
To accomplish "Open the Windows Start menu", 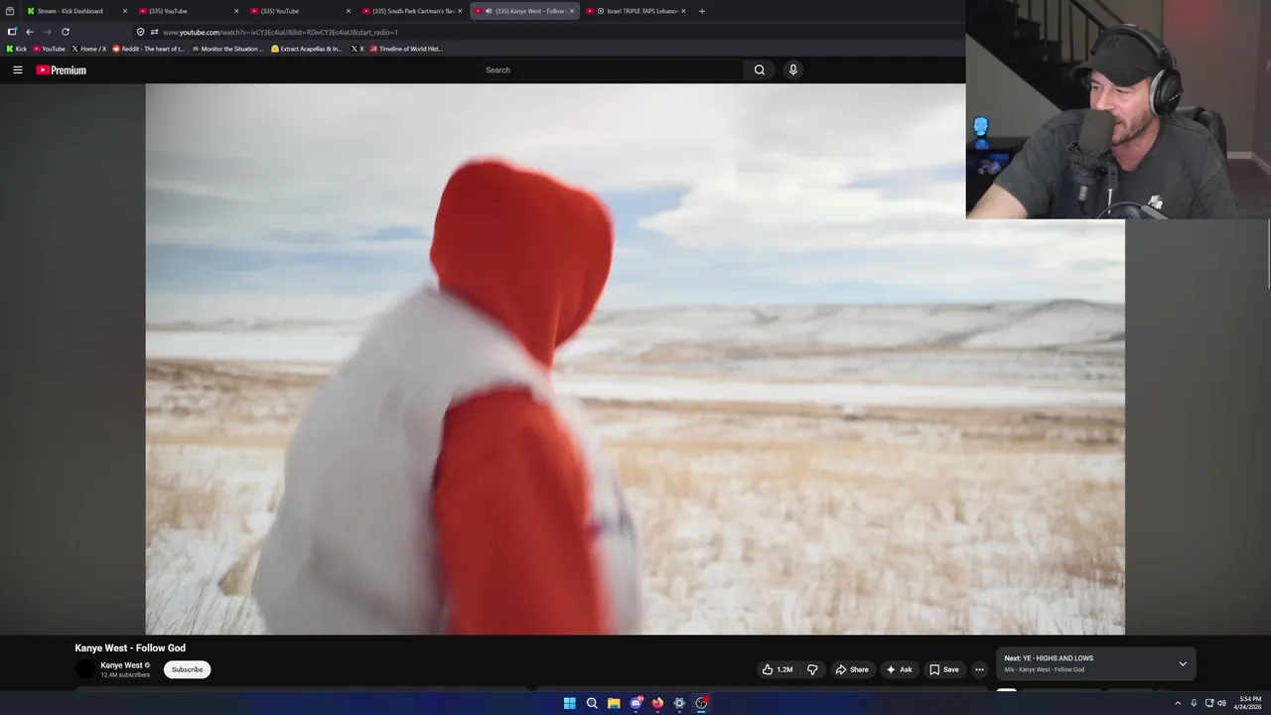I will (x=570, y=703).
